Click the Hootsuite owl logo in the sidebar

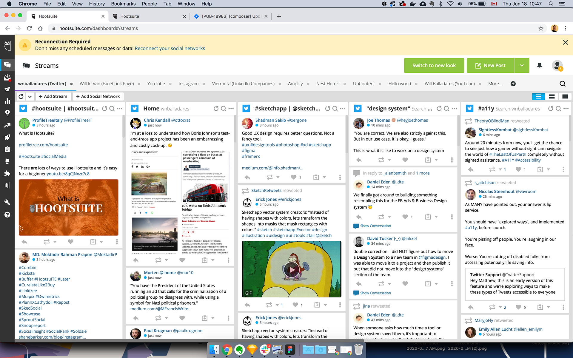click(7, 45)
